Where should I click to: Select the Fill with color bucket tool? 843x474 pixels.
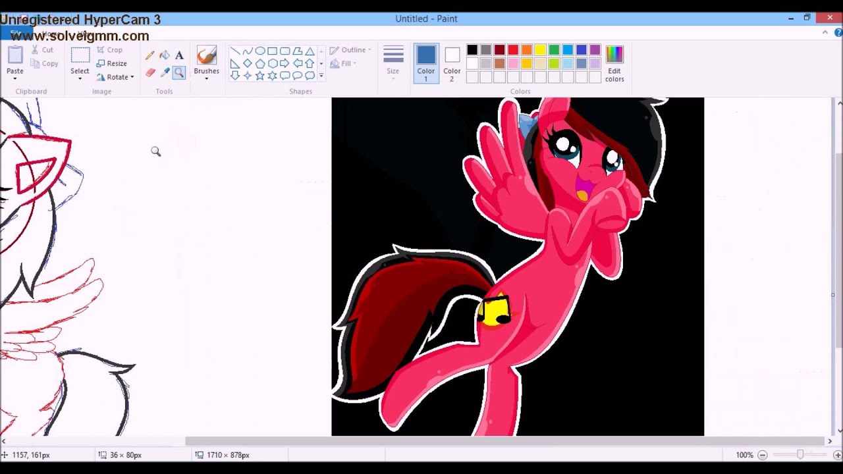click(x=164, y=56)
